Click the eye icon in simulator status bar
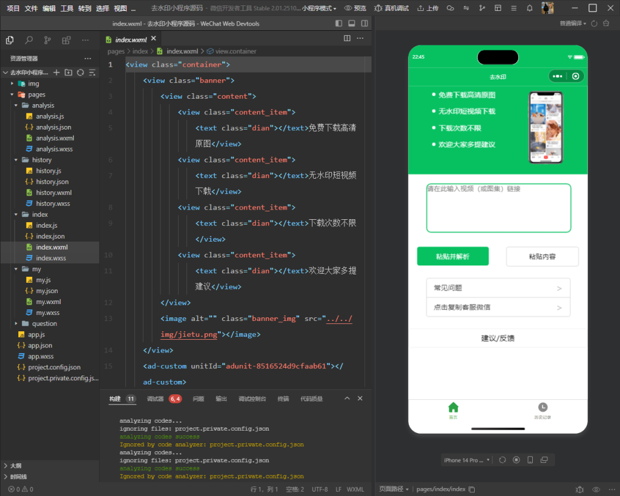620x496 pixels. coord(596,489)
